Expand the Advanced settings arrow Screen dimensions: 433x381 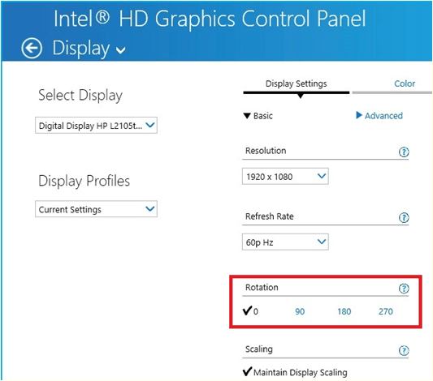359,115
